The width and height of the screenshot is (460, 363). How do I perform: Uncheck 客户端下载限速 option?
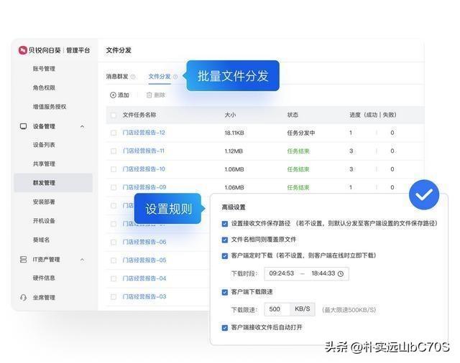[x=225, y=292]
